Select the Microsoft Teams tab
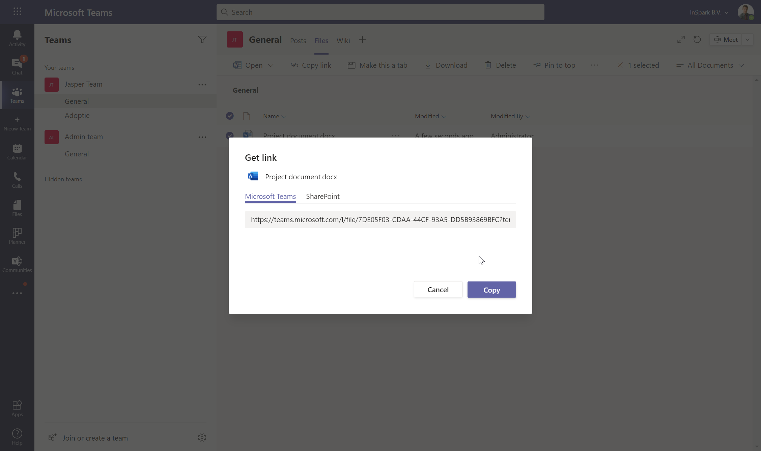761x451 pixels. point(270,196)
